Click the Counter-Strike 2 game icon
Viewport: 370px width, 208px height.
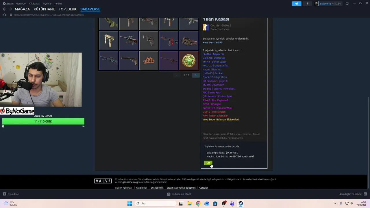pos(206,27)
